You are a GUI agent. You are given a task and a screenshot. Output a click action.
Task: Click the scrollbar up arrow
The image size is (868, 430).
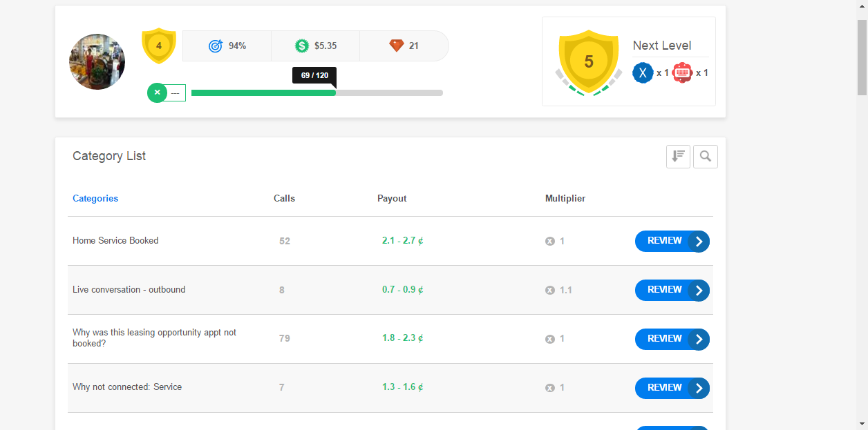click(x=862, y=6)
